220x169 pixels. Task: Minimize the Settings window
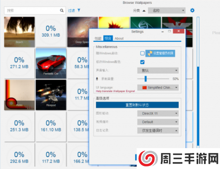coord(162,31)
